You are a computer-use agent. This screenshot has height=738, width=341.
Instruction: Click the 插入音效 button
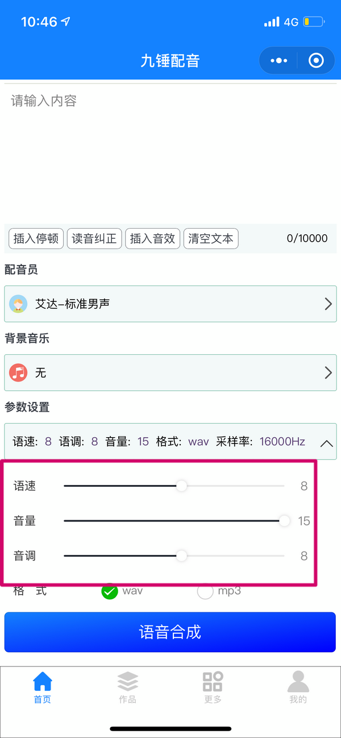pos(152,238)
